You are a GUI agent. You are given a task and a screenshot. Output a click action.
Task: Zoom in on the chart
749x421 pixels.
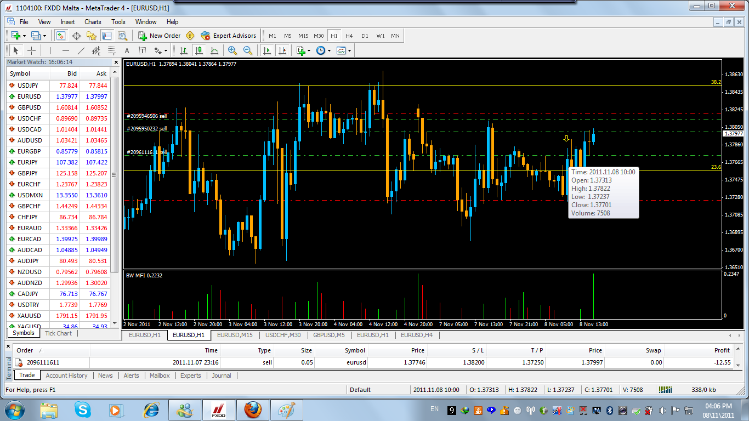(232, 50)
